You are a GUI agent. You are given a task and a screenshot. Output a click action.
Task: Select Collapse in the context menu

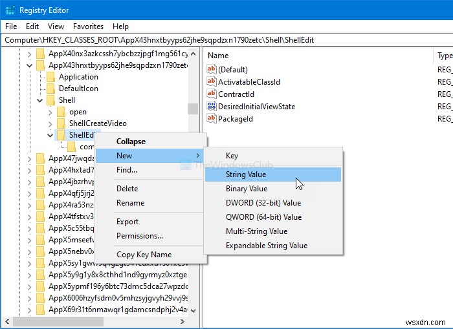coord(151,142)
